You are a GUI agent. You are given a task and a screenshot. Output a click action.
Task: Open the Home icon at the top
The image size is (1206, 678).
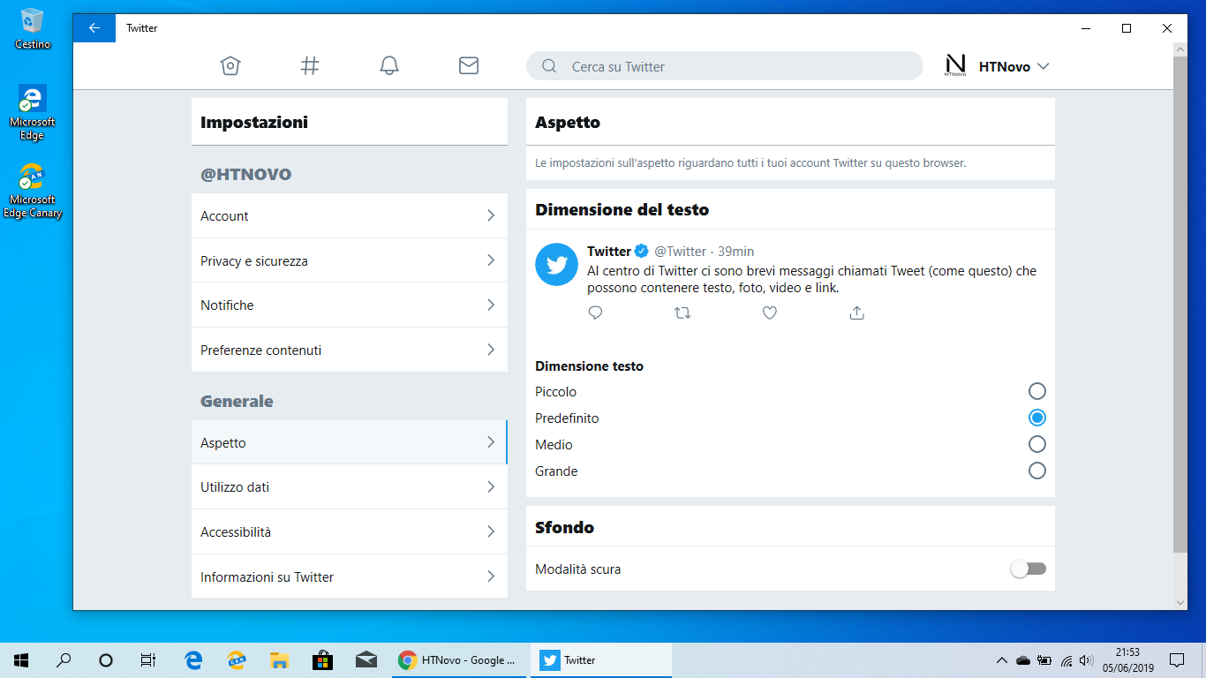230,65
